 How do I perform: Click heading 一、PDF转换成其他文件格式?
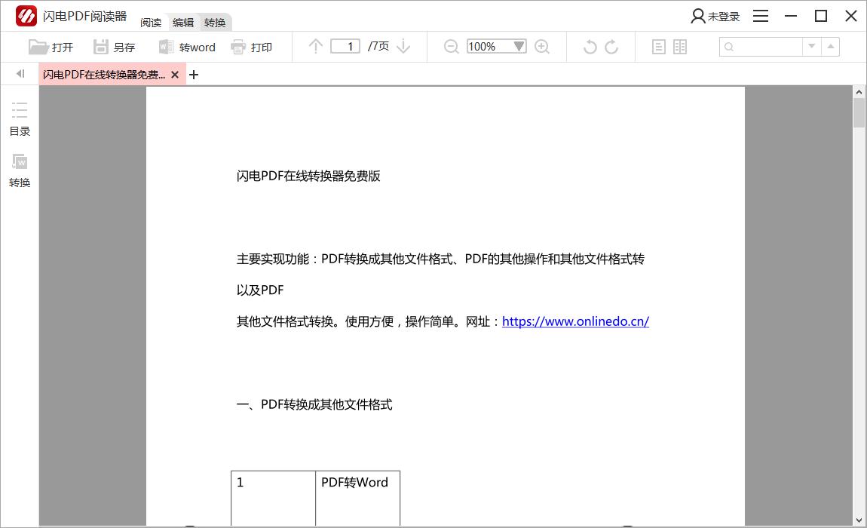pos(314,404)
